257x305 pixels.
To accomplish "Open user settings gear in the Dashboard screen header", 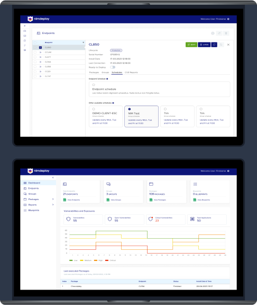I will point(228,171).
